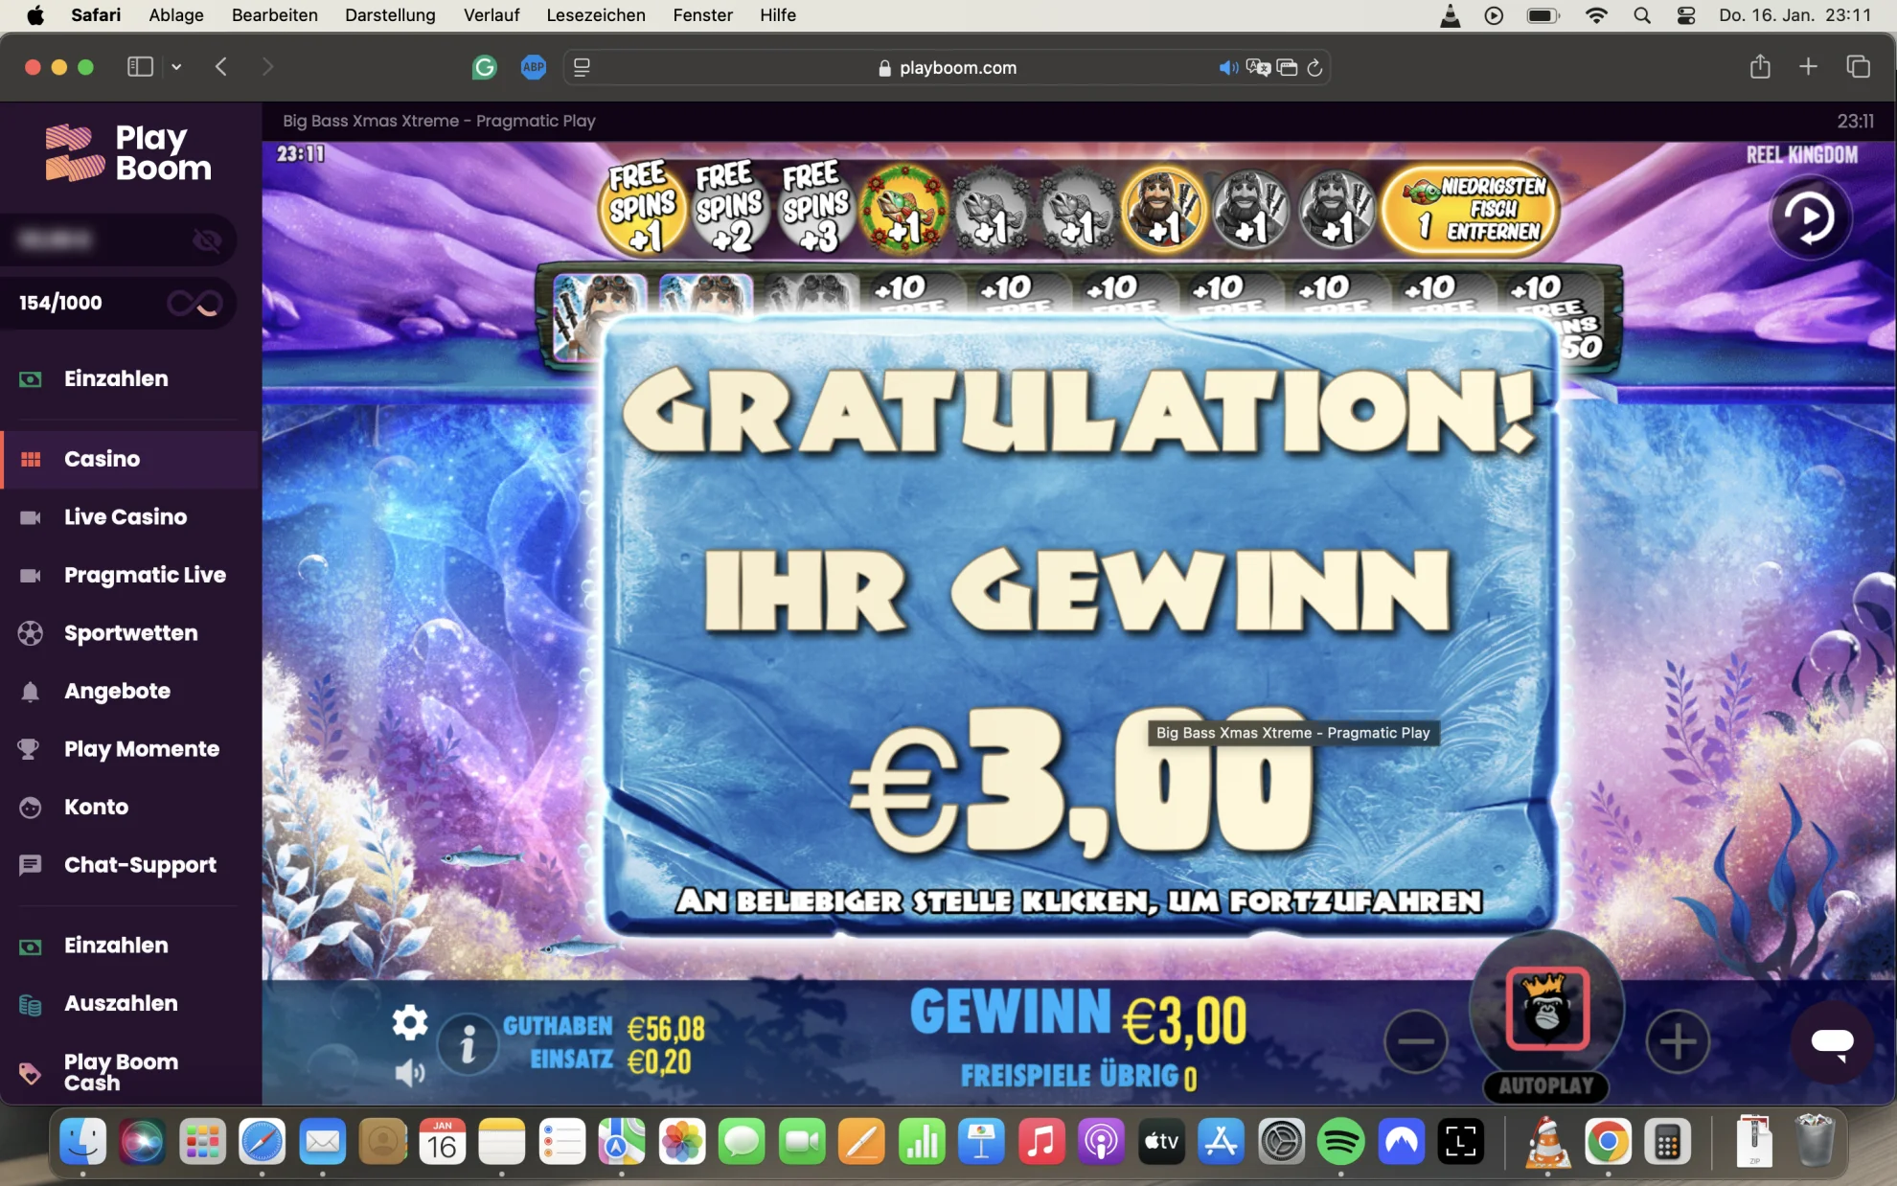Open Google Chrome from the Dock
The height and width of the screenshot is (1186, 1897).
(1608, 1142)
